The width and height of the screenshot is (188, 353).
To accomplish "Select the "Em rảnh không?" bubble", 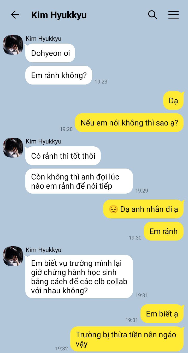I will (59, 75).
